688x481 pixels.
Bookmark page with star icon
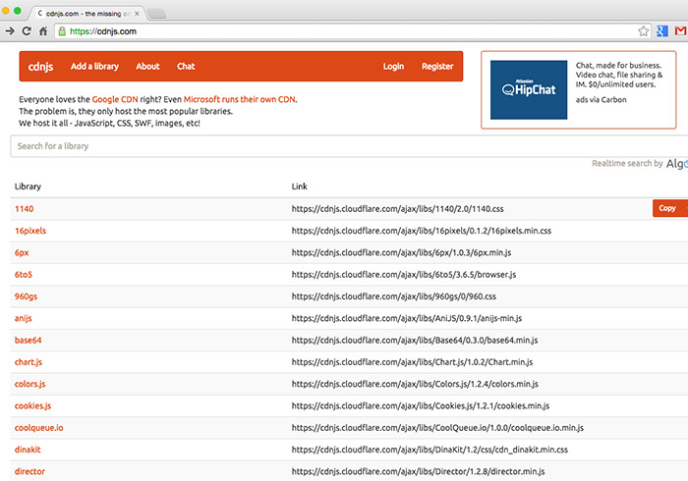[643, 31]
